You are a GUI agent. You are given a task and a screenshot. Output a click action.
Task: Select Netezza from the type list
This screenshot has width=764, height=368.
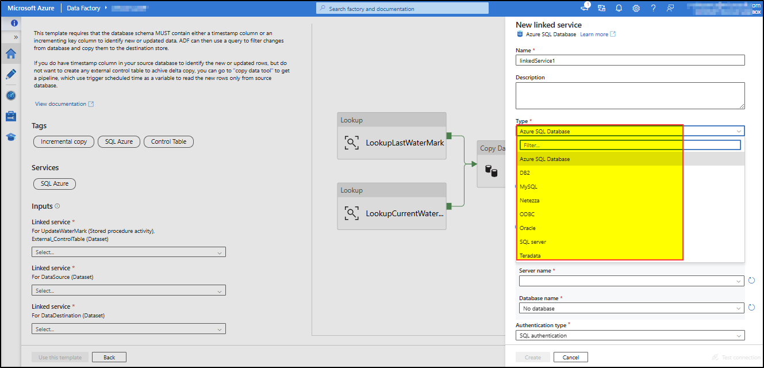point(631,200)
